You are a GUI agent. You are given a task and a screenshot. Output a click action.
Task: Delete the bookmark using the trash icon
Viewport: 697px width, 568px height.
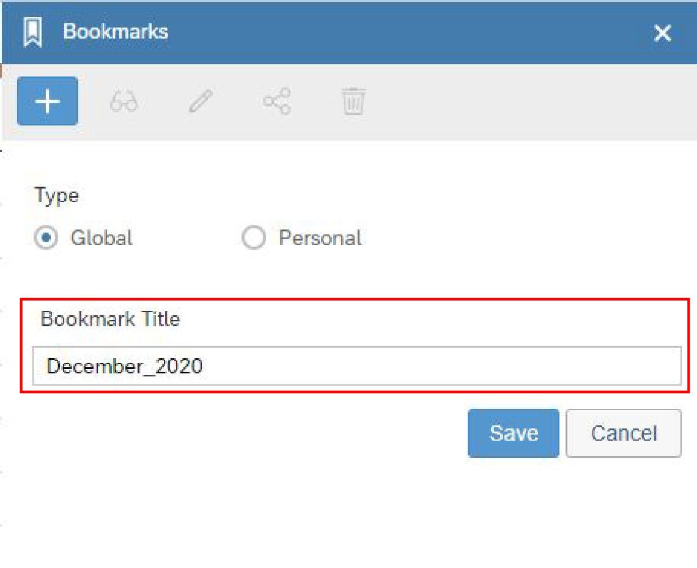[x=353, y=101]
